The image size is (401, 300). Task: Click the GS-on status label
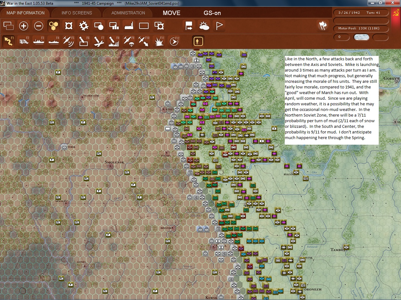(212, 13)
